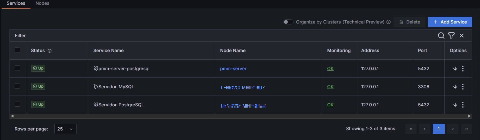Expand details arrow for pmm-server-postgresql row
This screenshot has height=140, width=480.
[x=455, y=69]
